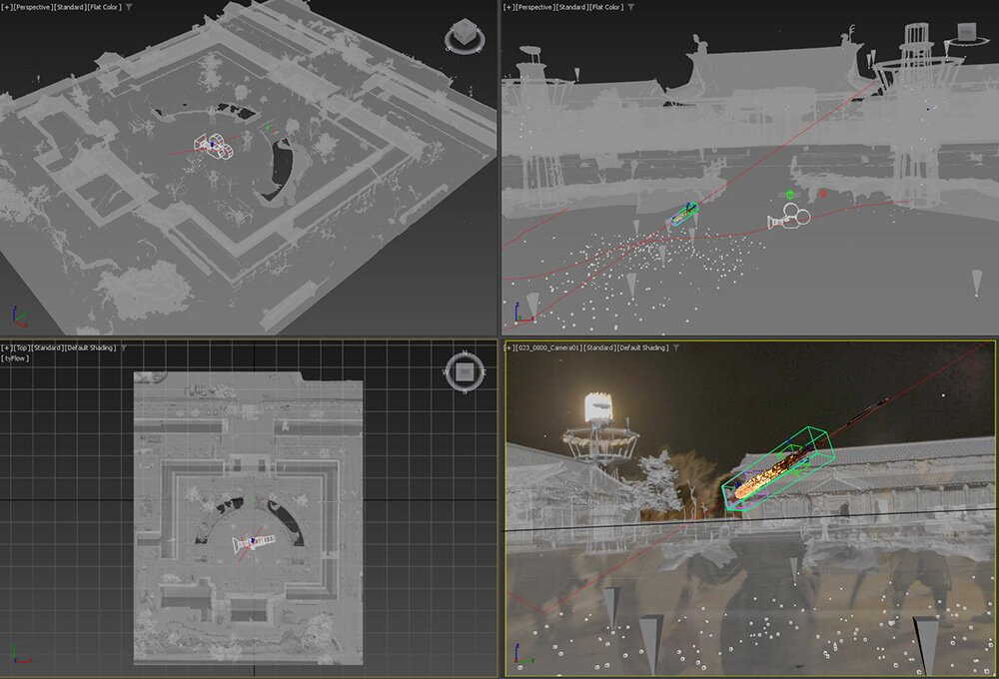Open the Default Shading menu in the Top viewport
This screenshot has height=679, width=999.
90,347
